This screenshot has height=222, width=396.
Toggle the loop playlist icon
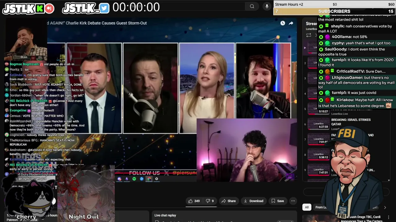point(308,35)
